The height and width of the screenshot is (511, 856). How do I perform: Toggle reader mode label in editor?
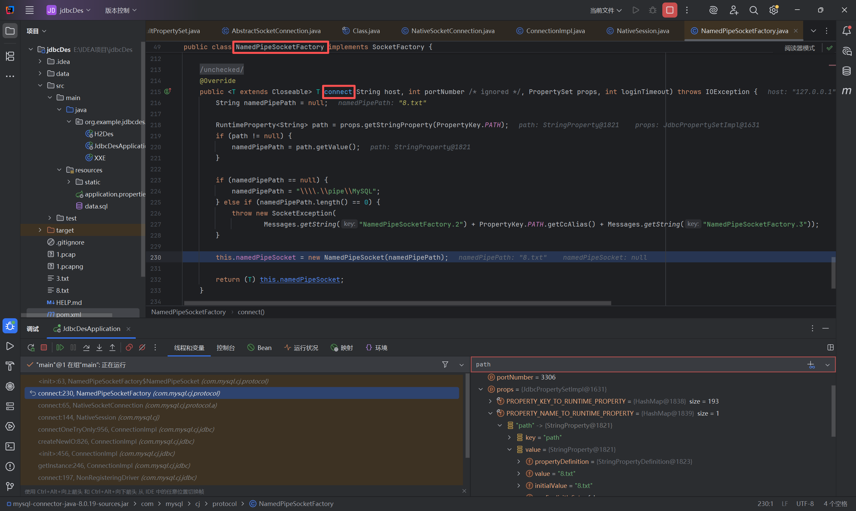coord(799,48)
